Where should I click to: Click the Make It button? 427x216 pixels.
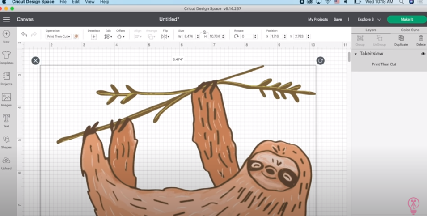(x=406, y=19)
